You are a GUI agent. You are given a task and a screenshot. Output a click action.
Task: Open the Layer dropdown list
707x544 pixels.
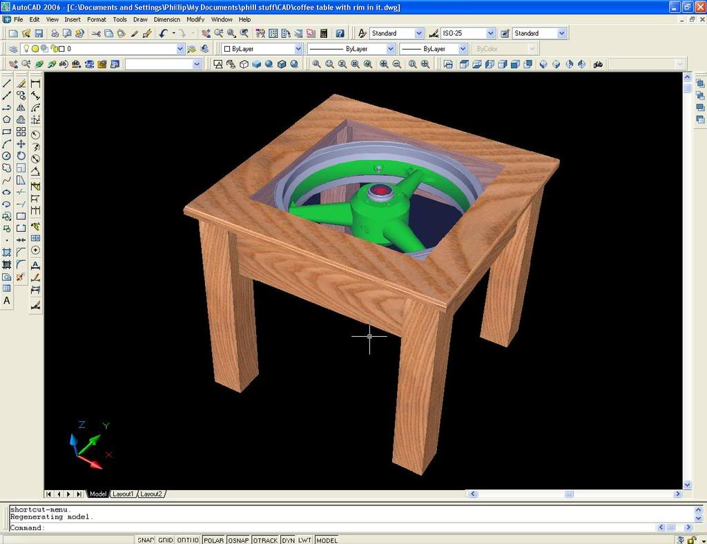(x=179, y=48)
